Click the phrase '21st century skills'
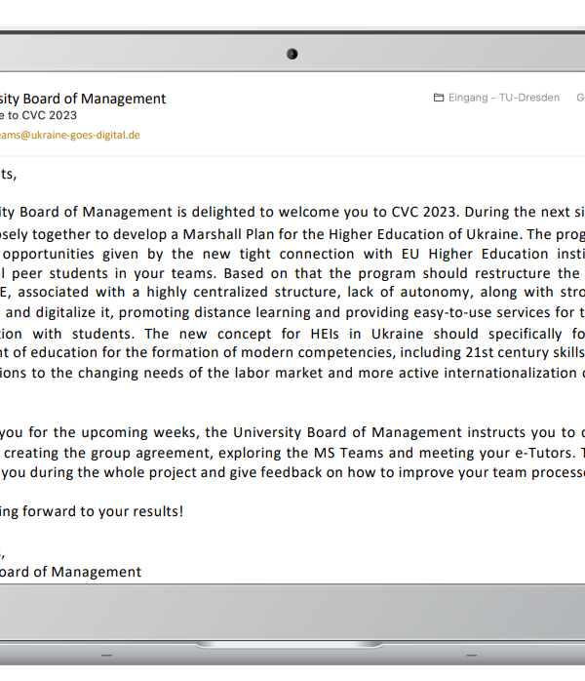 525,352
